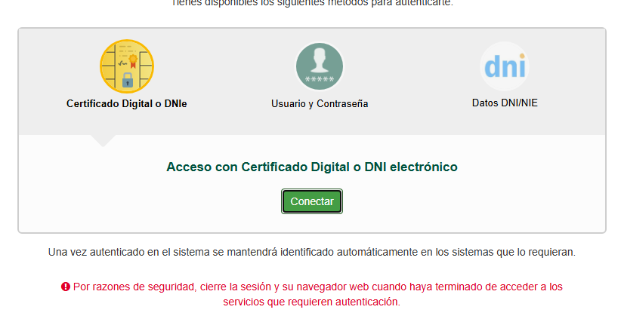Click the asterisks in the user icon
621x322 pixels.
click(x=320, y=79)
